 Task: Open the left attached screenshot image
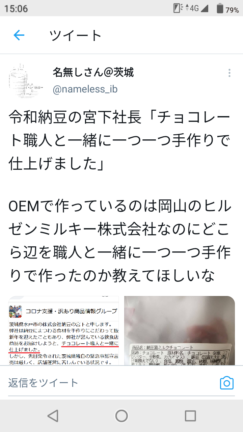click(63, 331)
